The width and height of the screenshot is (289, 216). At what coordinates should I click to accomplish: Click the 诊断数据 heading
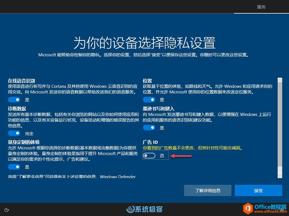pos(17,109)
